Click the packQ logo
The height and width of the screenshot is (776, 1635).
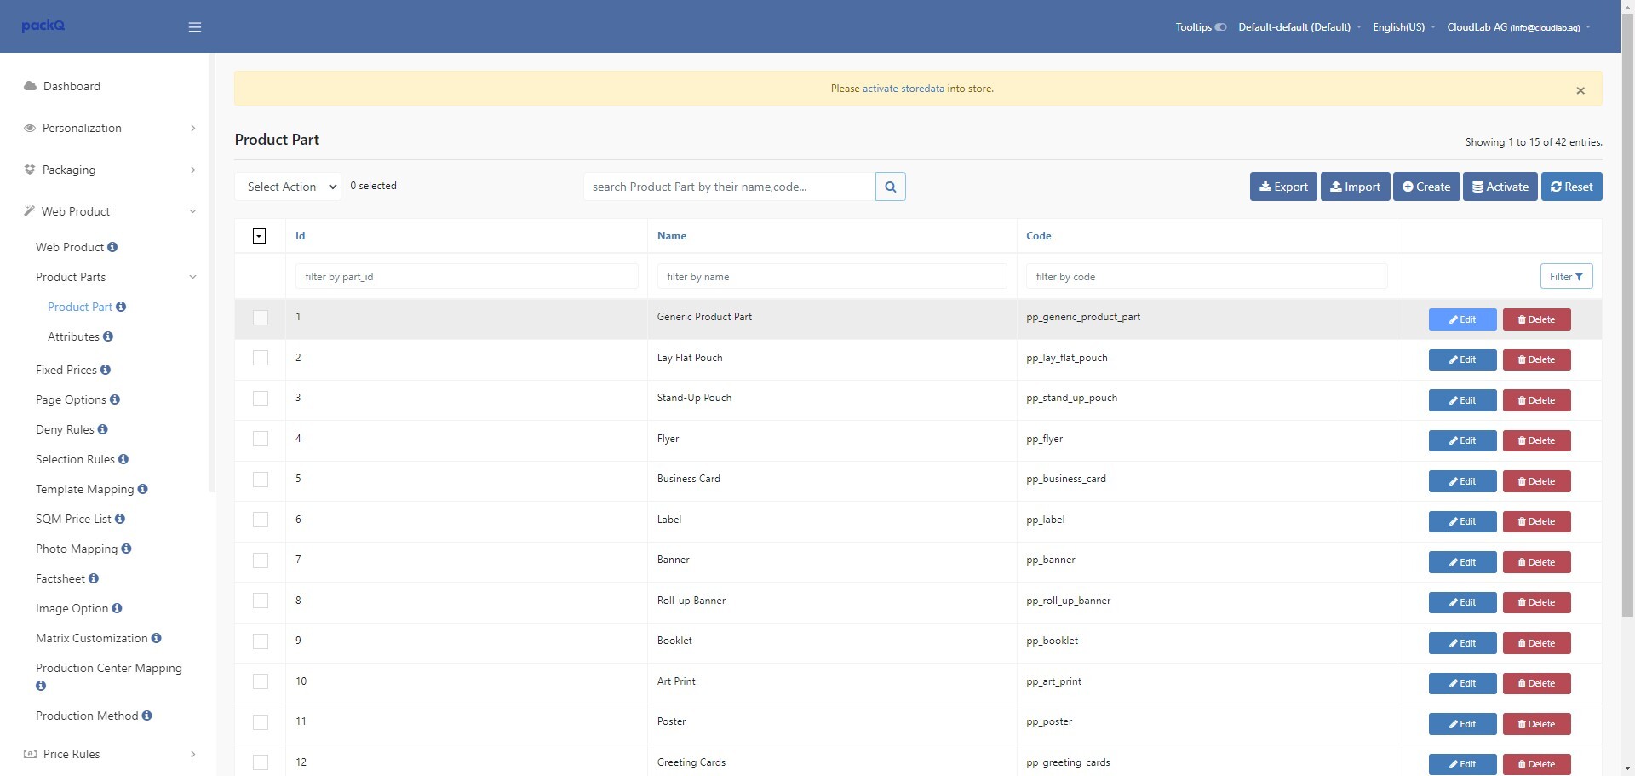point(43,26)
